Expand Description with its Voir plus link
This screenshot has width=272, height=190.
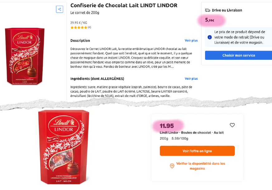(x=191, y=40)
